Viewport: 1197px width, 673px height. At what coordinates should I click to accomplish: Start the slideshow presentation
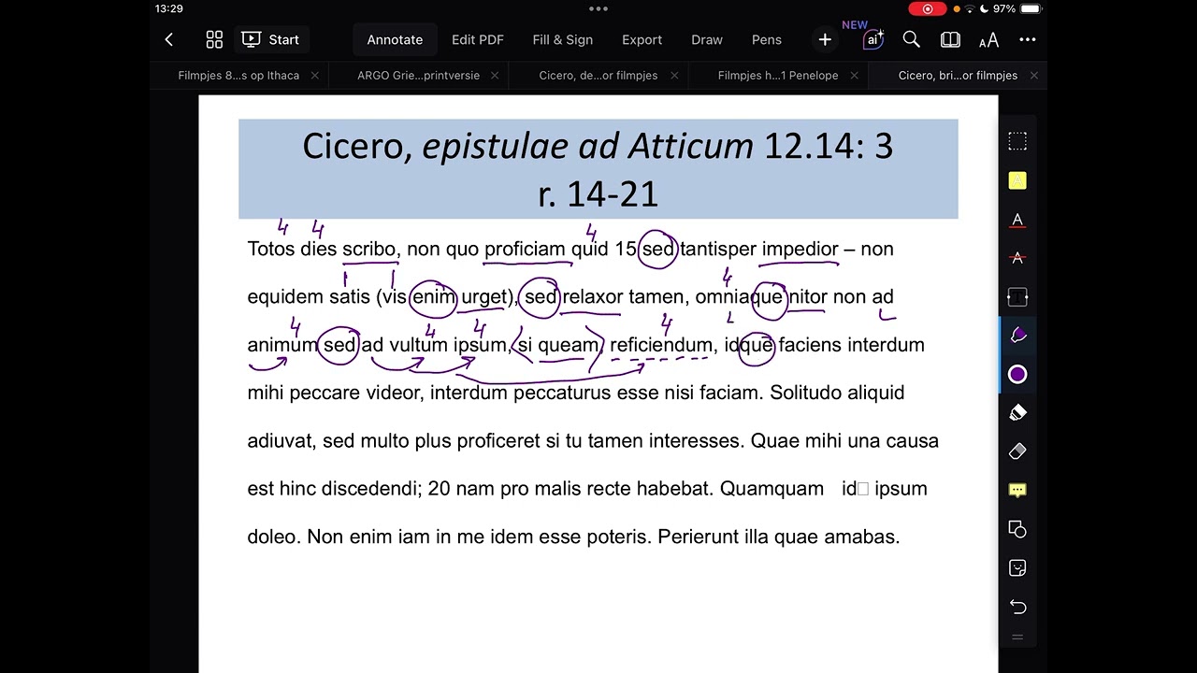point(270,39)
